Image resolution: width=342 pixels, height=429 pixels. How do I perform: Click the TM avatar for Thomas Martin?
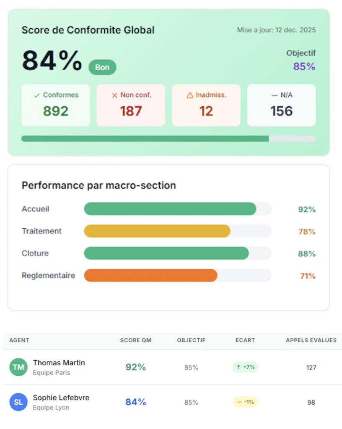[x=18, y=367]
